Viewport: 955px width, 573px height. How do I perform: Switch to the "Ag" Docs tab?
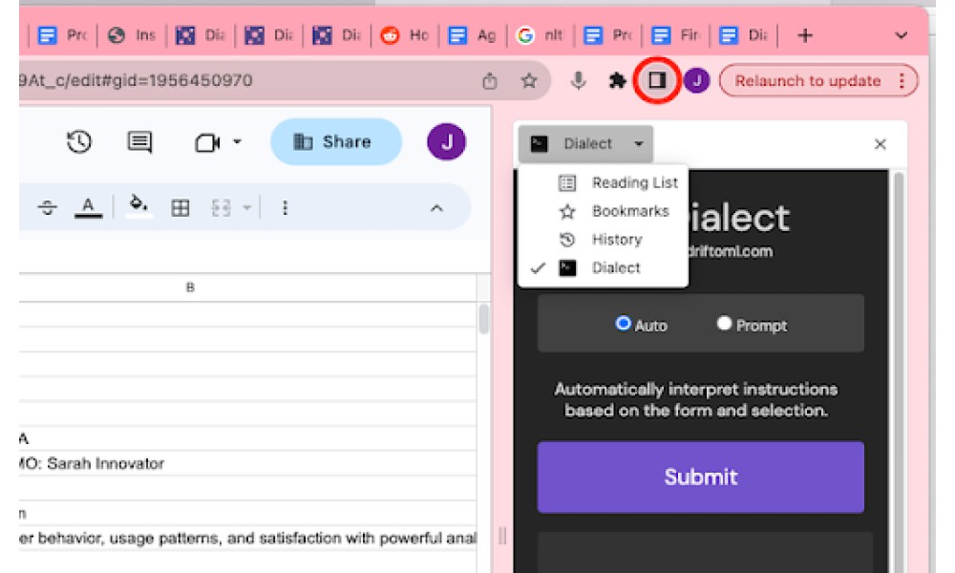click(474, 35)
